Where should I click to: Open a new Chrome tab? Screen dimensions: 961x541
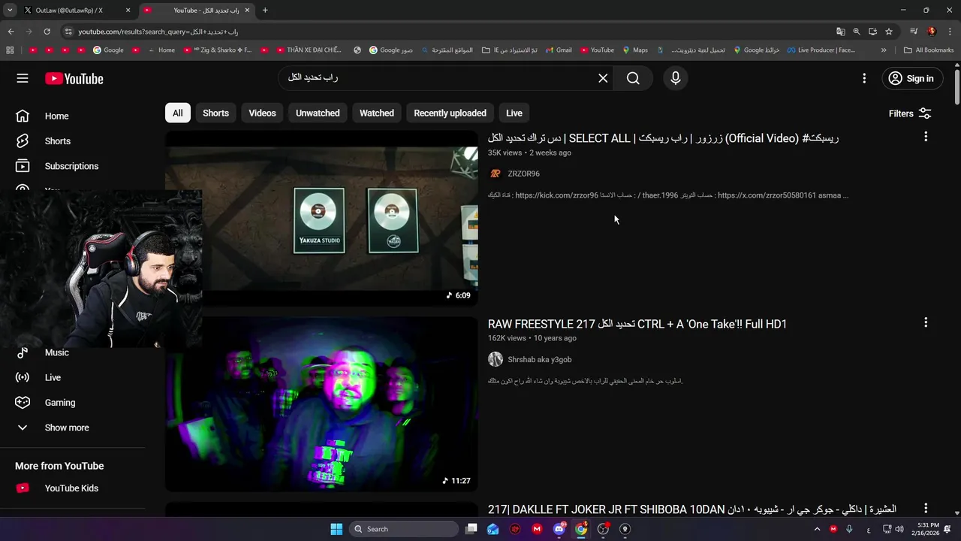[x=265, y=11]
